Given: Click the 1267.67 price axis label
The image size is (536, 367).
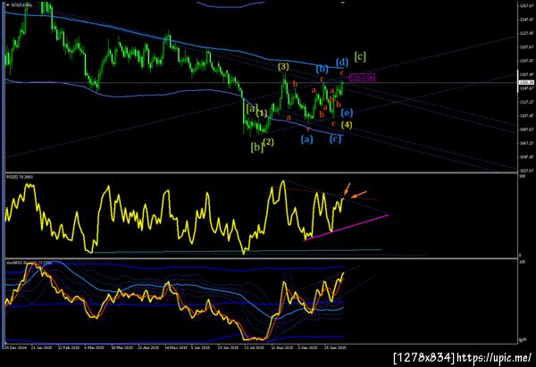Looking at the screenshot, I should (x=527, y=6).
